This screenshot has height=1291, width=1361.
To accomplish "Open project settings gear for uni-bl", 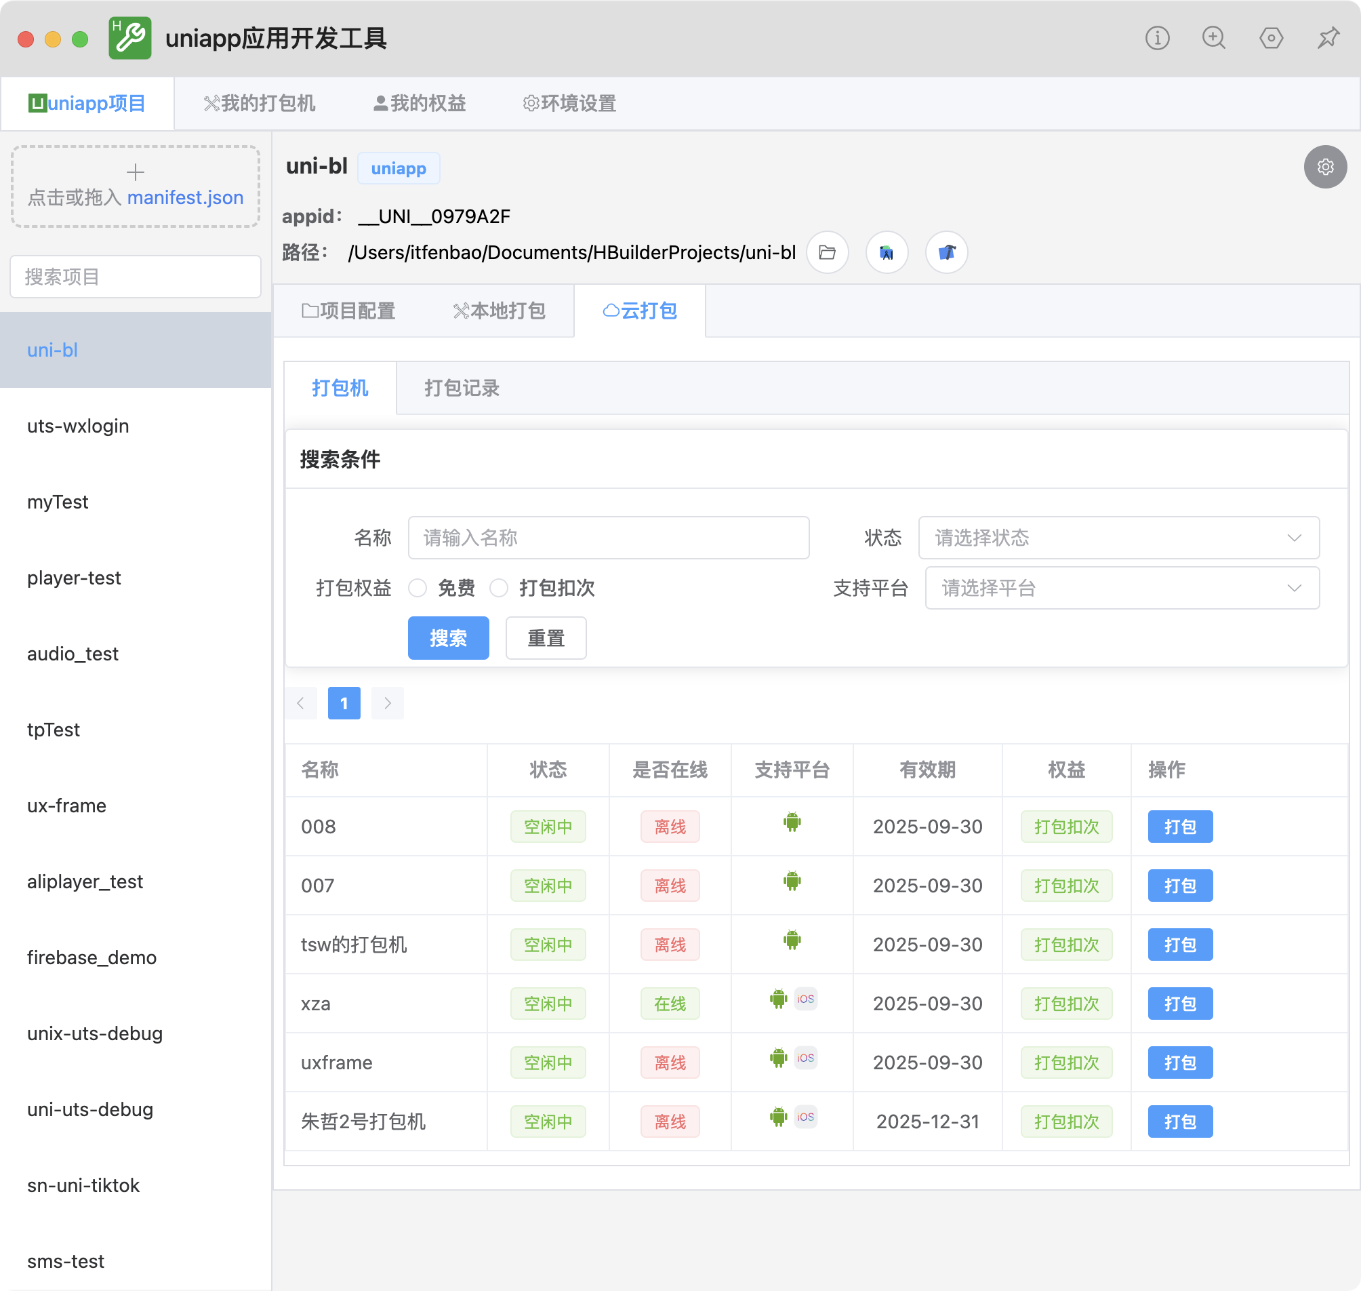I will (x=1325, y=167).
